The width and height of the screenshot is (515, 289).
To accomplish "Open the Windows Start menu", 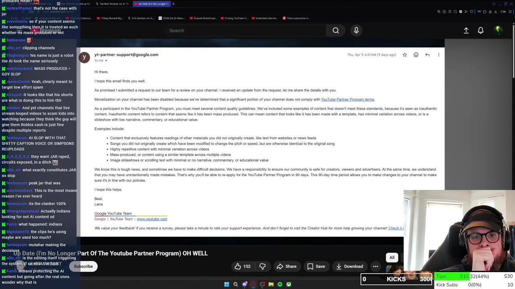I will 227,284.
